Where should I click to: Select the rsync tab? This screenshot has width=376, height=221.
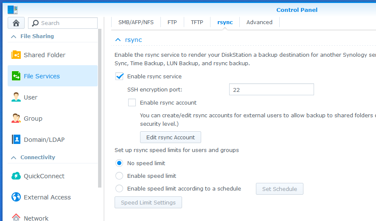[225, 22]
